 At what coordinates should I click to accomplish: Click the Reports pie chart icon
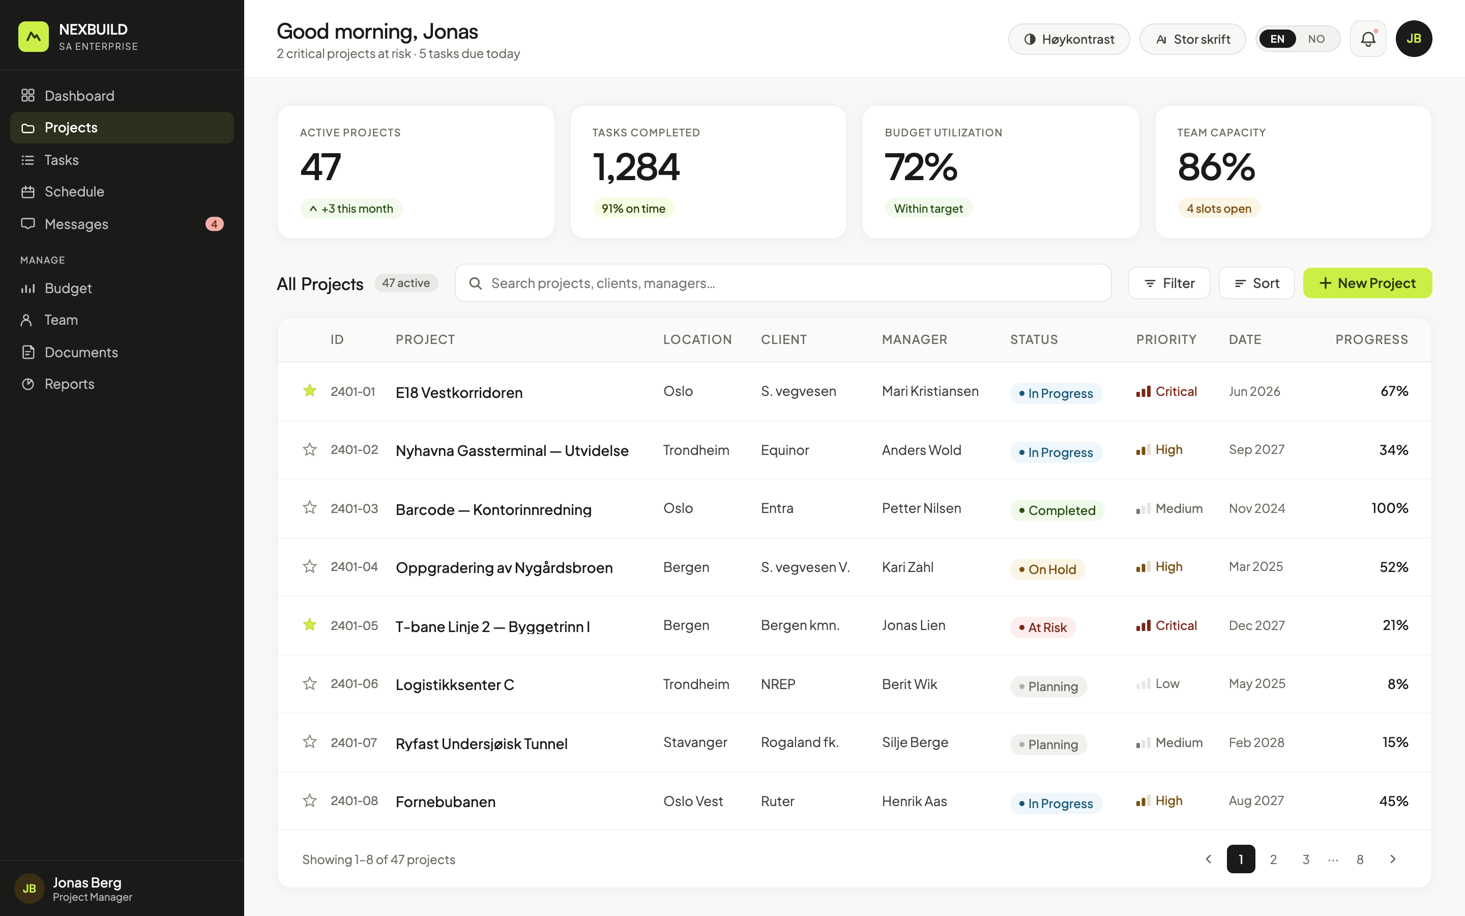[28, 384]
